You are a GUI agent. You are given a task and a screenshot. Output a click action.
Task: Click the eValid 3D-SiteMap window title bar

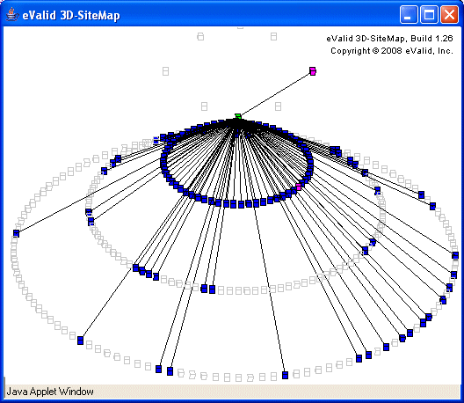(x=207, y=15)
